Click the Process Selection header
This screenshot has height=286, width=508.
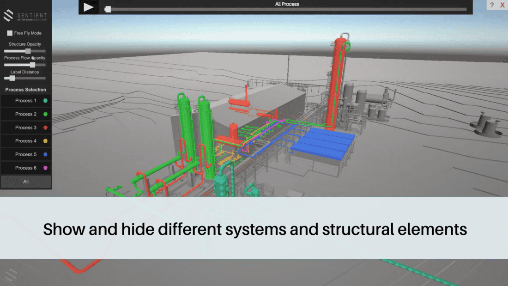click(x=25, y=89)
